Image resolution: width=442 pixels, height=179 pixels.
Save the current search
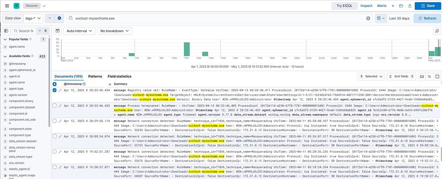point(427,6)
